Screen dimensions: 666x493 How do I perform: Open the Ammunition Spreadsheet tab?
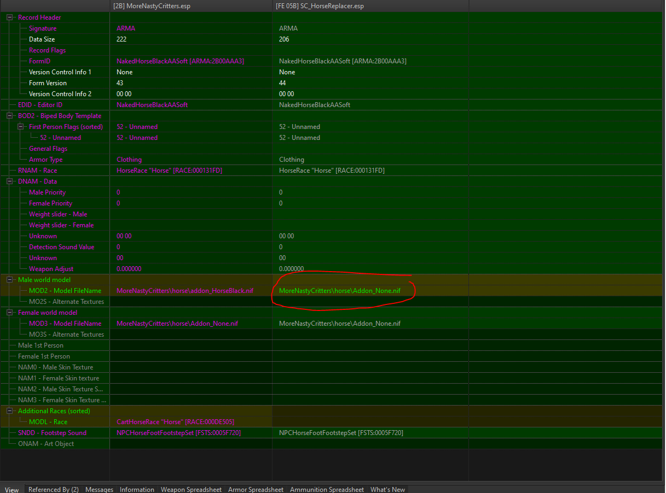(327, 489)
